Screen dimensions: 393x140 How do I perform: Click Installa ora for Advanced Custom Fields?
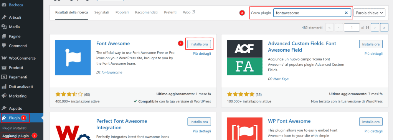(371, 44)
